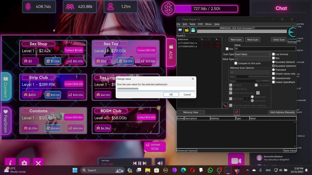Click the open folder icon in Cheat Engine
Image resolution: width=312 pixels, height=175 pixels.
coord(187,30)
